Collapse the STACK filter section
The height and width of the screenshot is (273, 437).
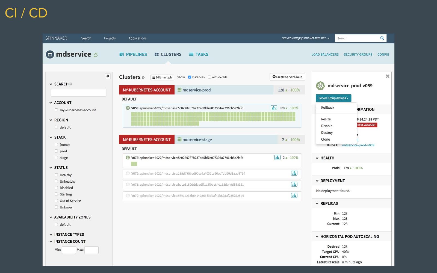click(51, 137)
